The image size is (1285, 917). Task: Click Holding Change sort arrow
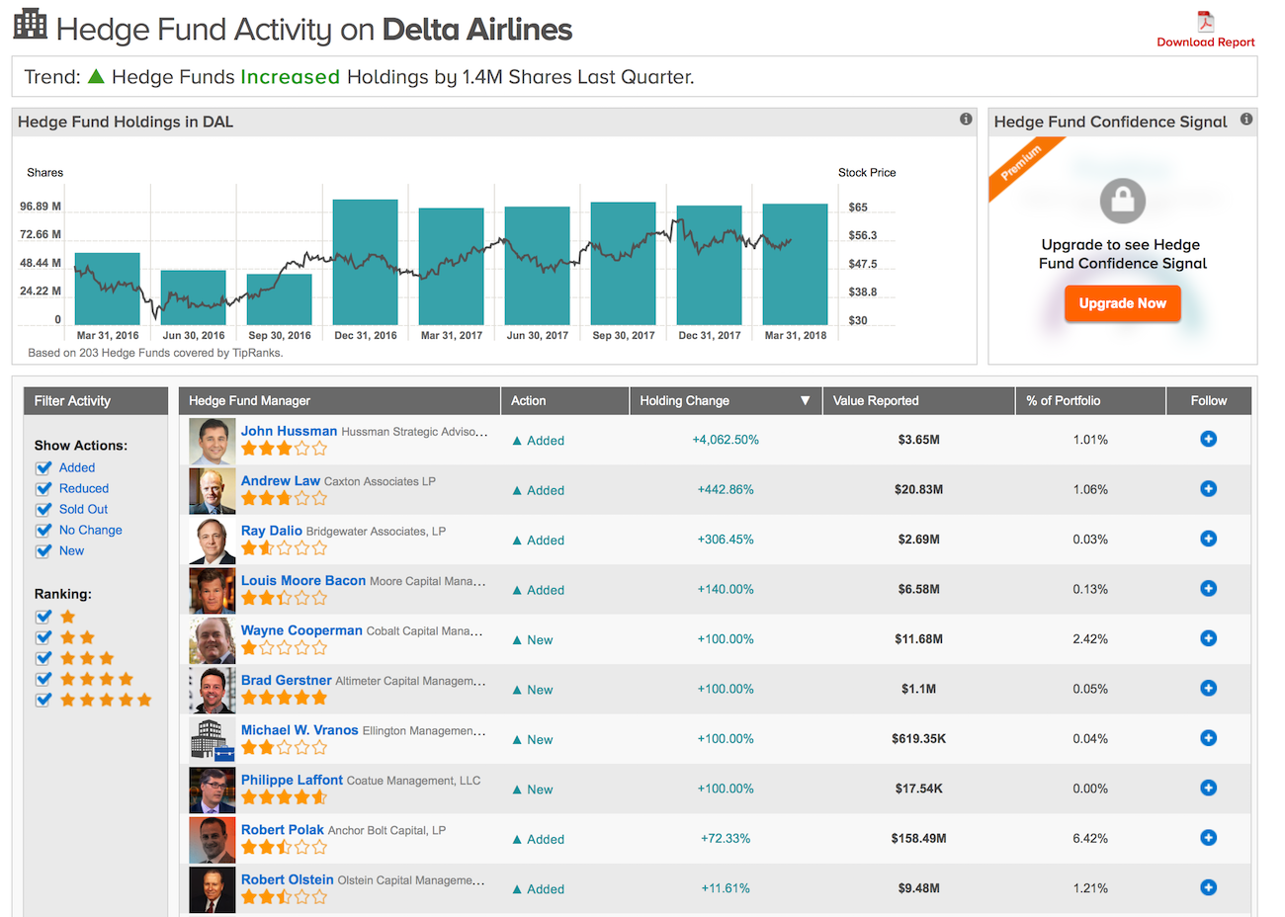(x=805, y=400)
